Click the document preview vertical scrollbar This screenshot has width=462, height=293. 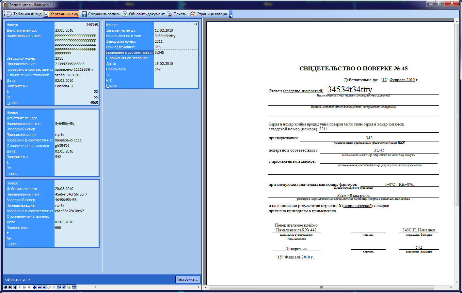point(456,115)
